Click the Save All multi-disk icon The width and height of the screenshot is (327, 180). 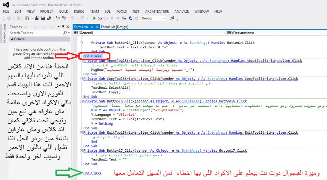(49, 18)
